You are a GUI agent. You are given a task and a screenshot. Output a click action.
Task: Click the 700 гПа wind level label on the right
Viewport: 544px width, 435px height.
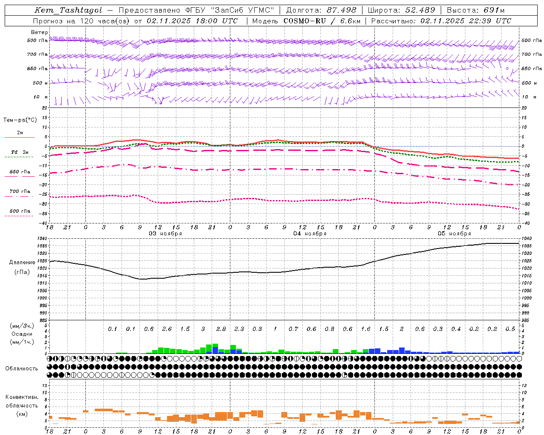pos(532,54)
